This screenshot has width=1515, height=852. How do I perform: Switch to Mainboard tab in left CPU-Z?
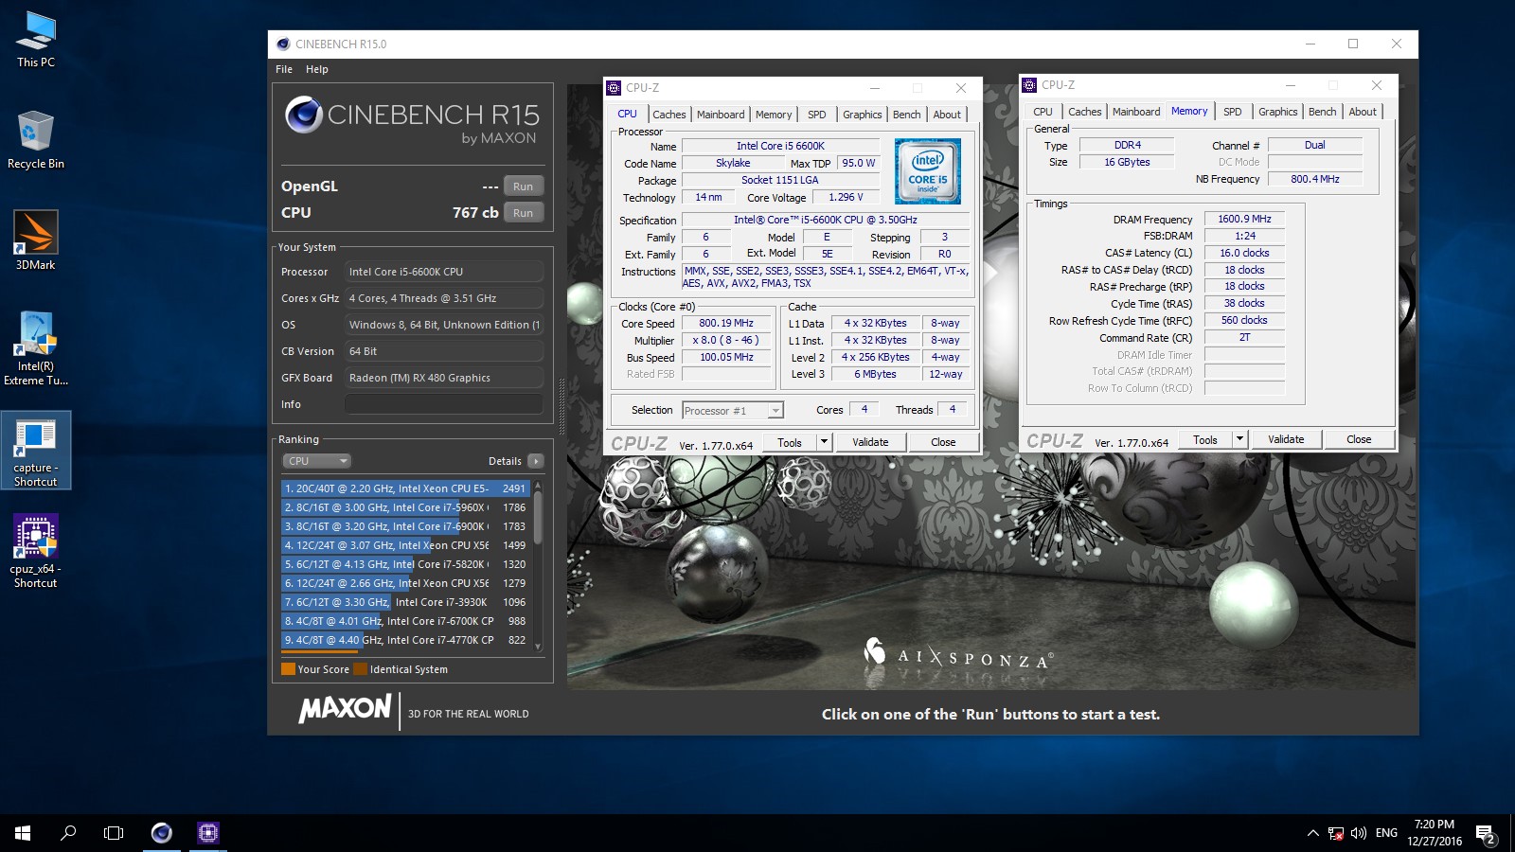point(721,115)
